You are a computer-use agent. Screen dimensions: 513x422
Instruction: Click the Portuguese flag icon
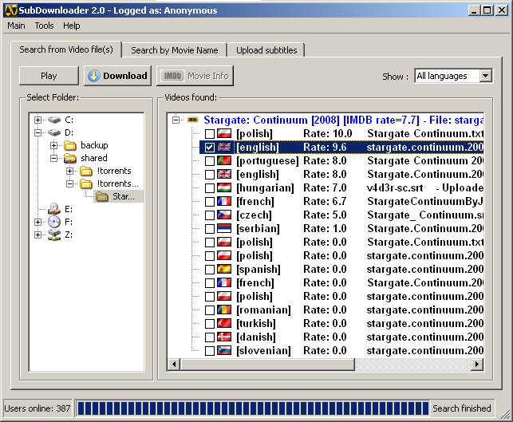(x=224, y=160)
